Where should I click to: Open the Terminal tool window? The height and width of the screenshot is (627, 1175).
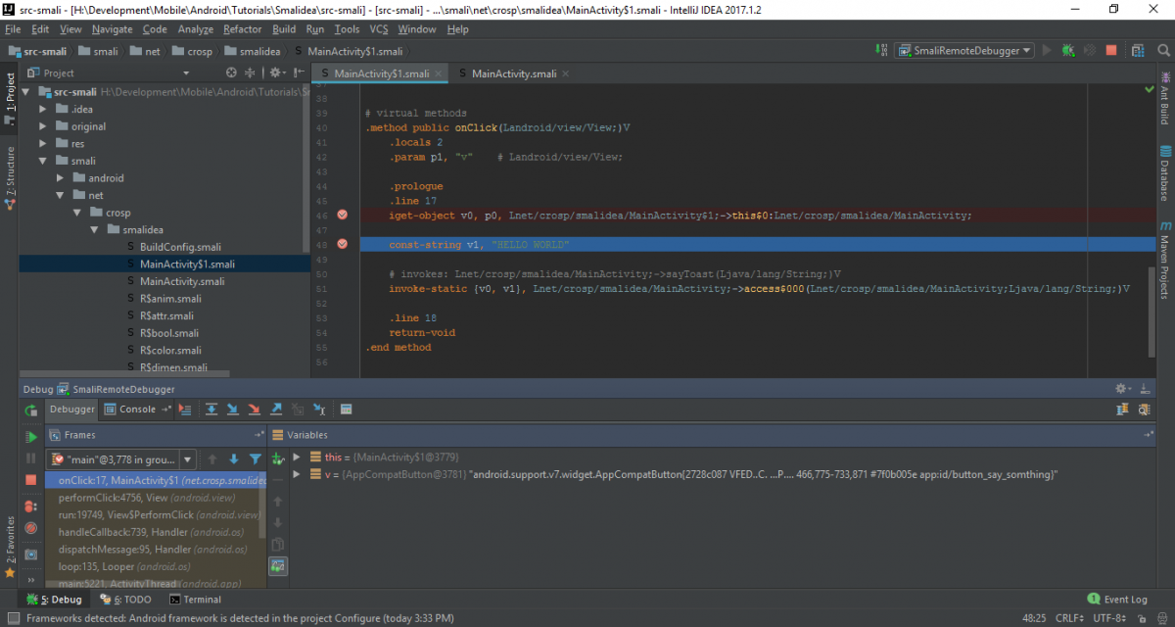[x=195, y=600]
